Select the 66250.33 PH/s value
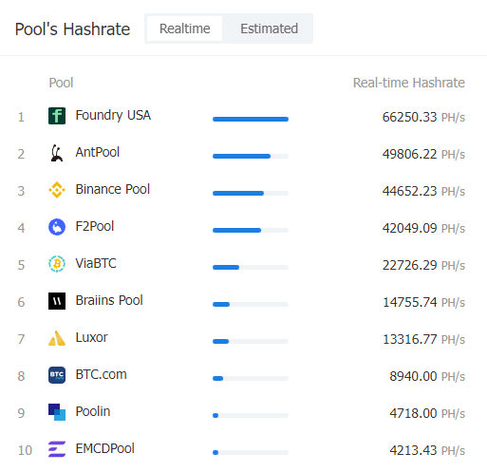Viewport: 487px width, 472px height. (x=423, y=117)
